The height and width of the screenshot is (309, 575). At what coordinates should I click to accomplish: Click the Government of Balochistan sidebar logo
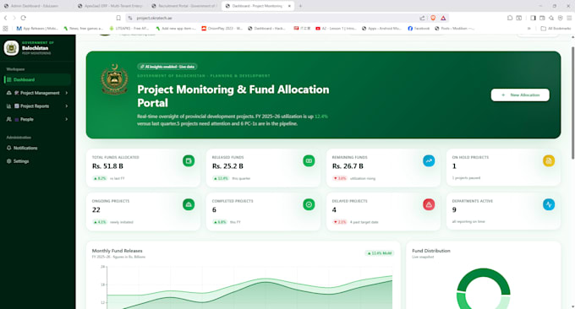tap(11, 48)
